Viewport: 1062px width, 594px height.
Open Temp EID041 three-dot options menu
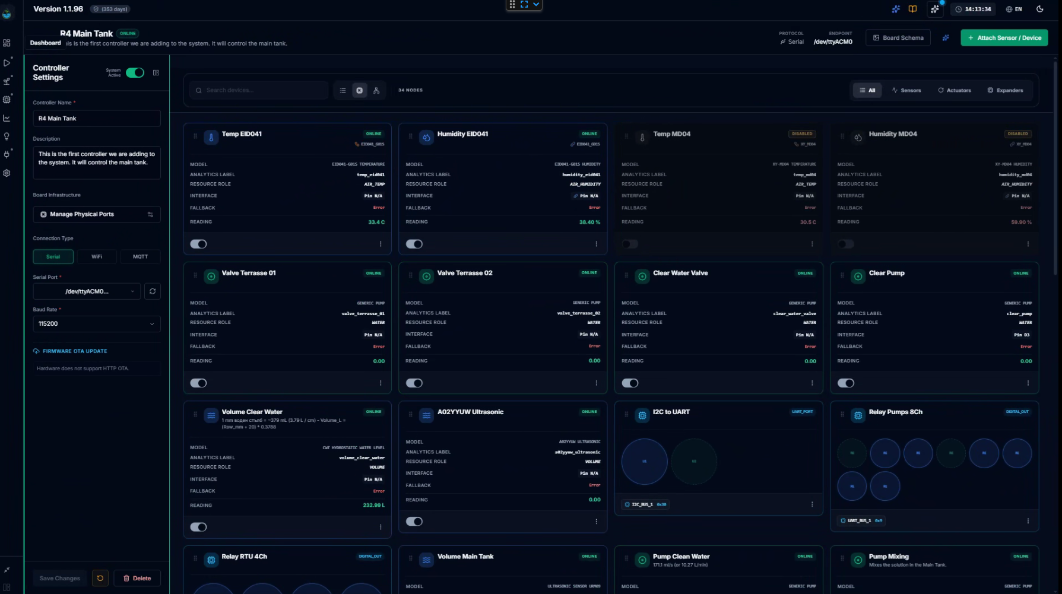[381, 244]
